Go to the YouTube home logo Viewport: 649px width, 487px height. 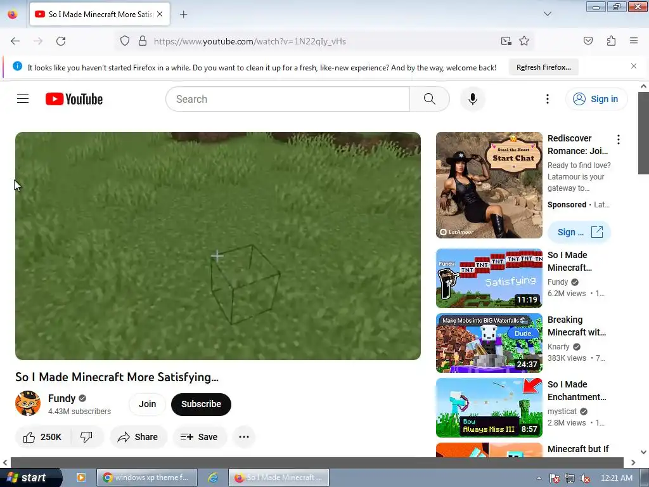coord(74,99)
